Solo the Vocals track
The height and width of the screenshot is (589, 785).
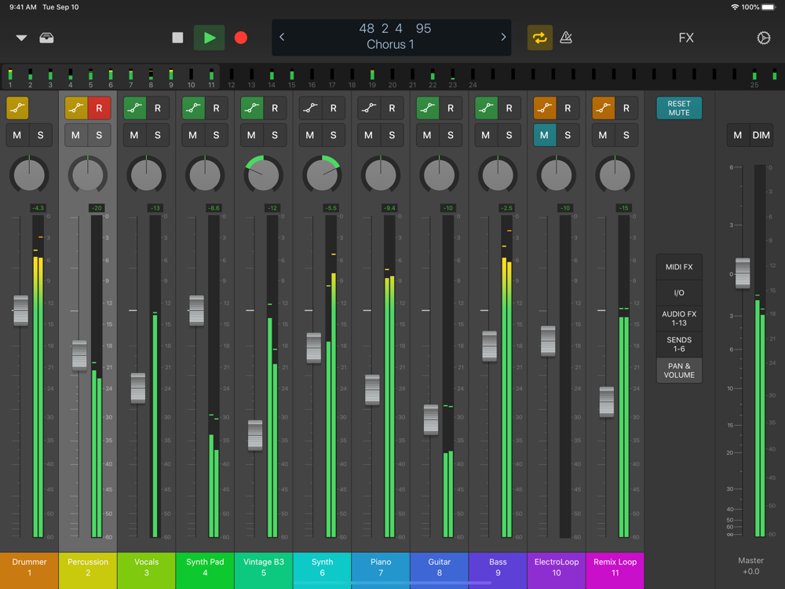tap(158, 135)
